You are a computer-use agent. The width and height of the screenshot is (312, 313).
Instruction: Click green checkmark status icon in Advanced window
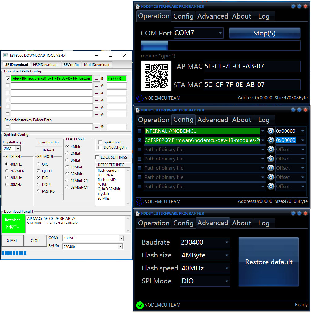tap(140, 305)
